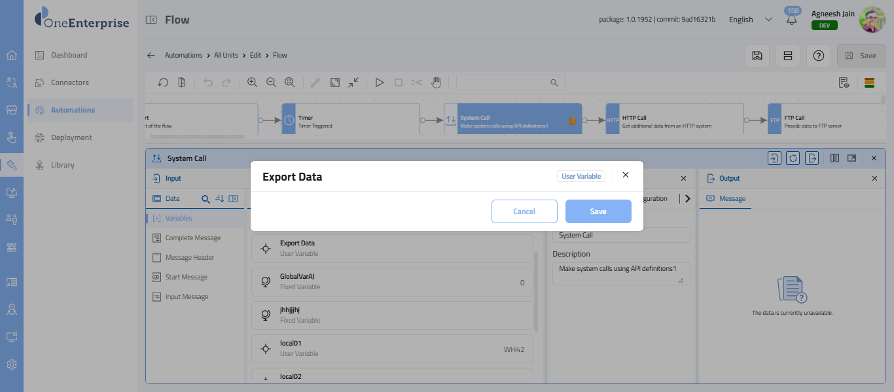Click the zoom in magnifier icon
The height and width of the screenshot is (392, 894).
[x=252, y=82]
